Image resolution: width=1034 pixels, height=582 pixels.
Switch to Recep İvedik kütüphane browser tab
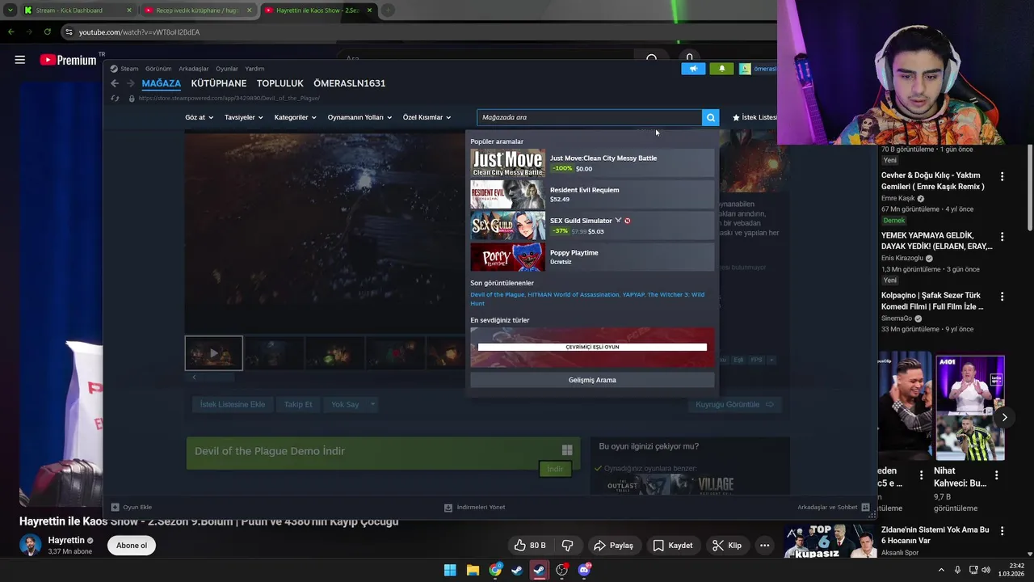coord(197,11)
